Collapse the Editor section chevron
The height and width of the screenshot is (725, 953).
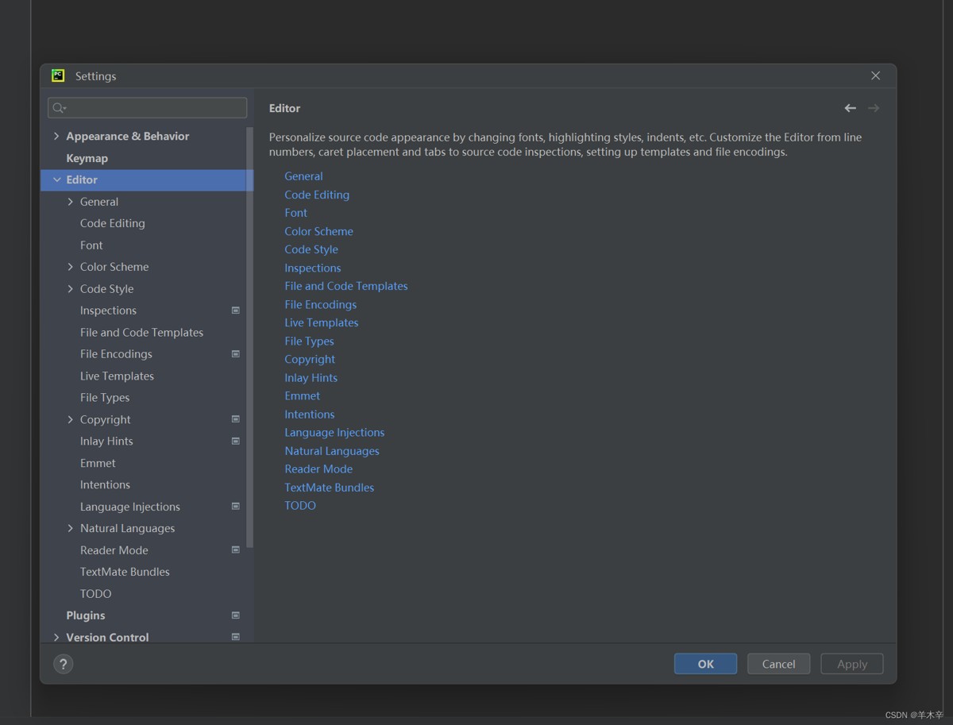coord(56,179)
